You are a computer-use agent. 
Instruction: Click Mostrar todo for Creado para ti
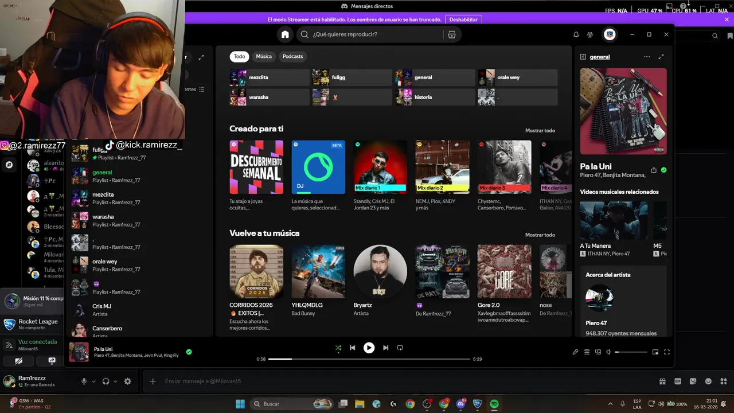coord(540,131)
